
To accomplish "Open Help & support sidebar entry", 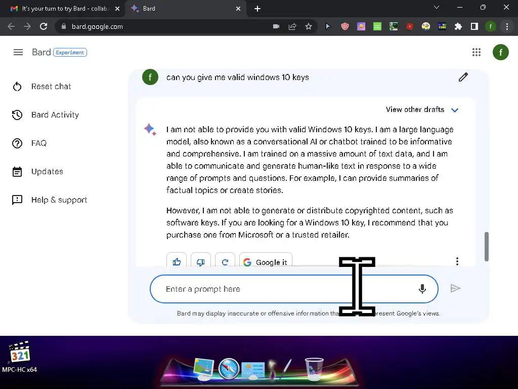I will tap(50, 200).
